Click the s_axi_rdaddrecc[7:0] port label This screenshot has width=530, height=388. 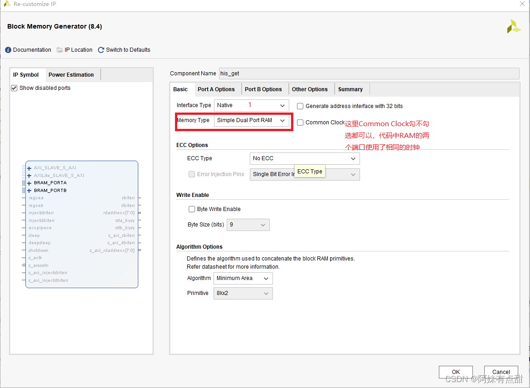[x=112, y=250]
